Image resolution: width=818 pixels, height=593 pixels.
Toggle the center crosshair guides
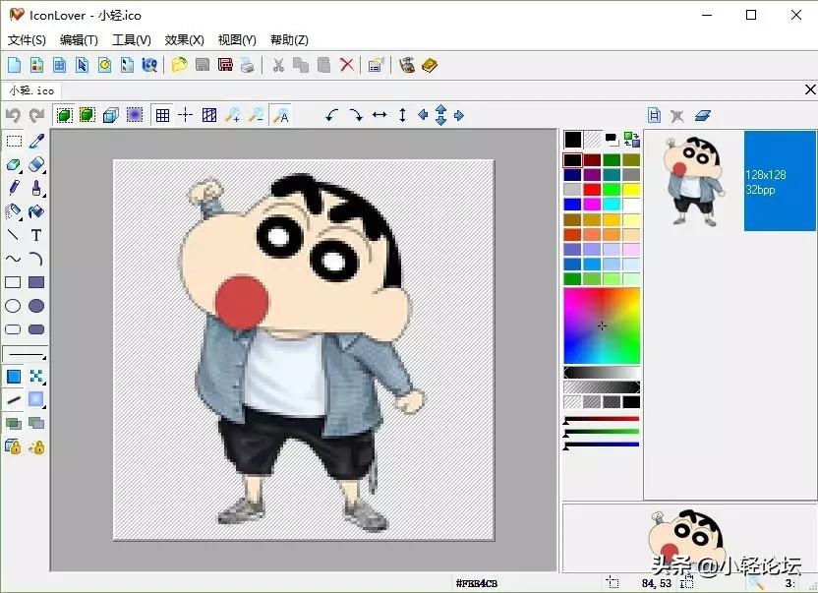(185, 115)
